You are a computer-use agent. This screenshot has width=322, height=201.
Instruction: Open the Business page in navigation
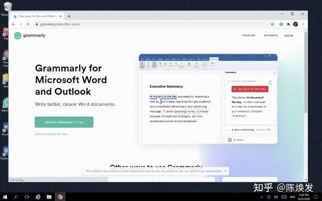coord(271,36)
